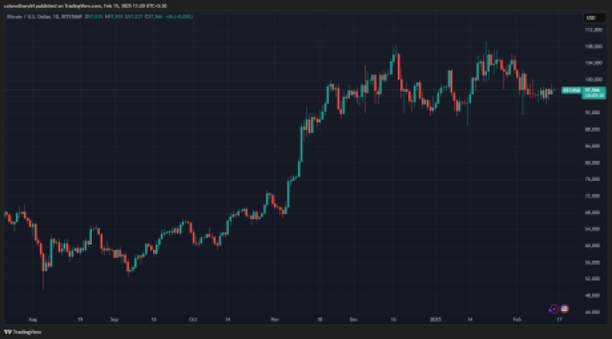Click the 52,000 price scale label
612x339 pixels.
click(593, 279)
